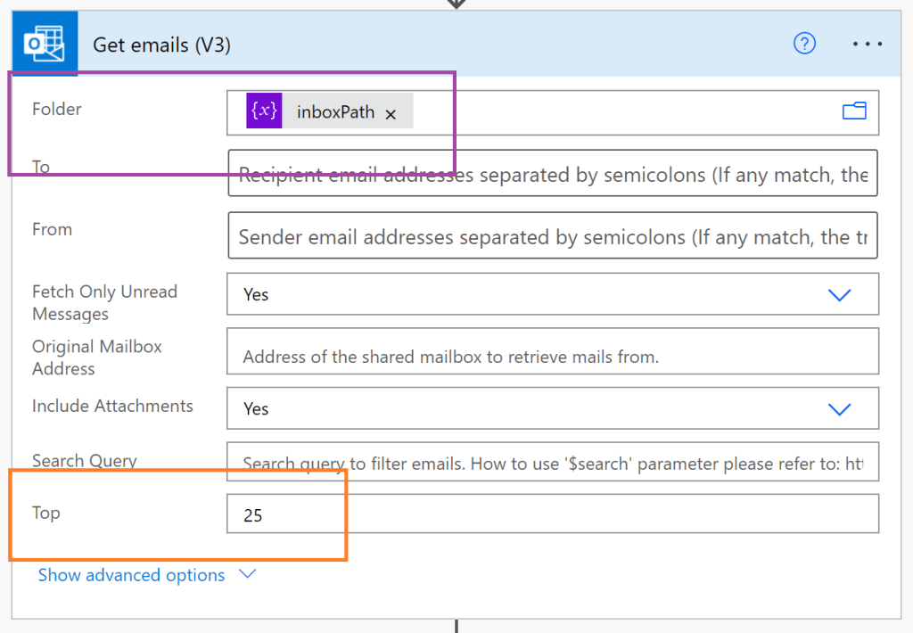The image size is (913, 633).
Task: Click the Get emails (V3) title
Action: (x=161, y=45)
